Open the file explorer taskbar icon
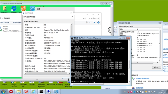The image size is (168, 94). coord(19,92)
